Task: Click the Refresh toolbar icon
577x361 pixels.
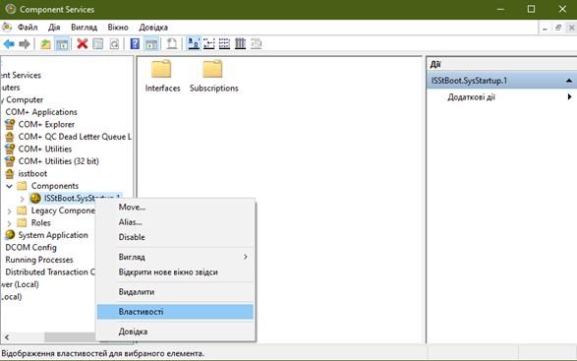Action: pos(114,44)
